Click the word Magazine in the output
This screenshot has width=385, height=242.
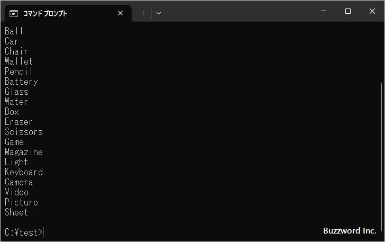coord(24,152)
